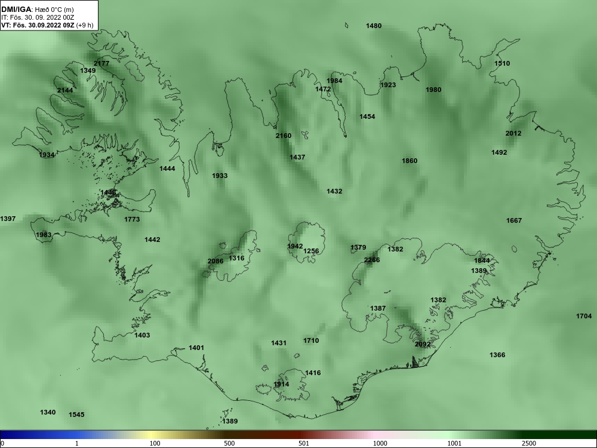This screenshot has height=448, width=597.
Task: Select the map value 1416
Action: [313, 373]
